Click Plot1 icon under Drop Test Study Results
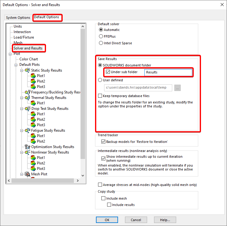This screenshot has height=226, width=227. 33,114
